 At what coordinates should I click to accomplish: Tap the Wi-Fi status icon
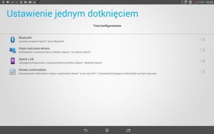tap(190, 2)
